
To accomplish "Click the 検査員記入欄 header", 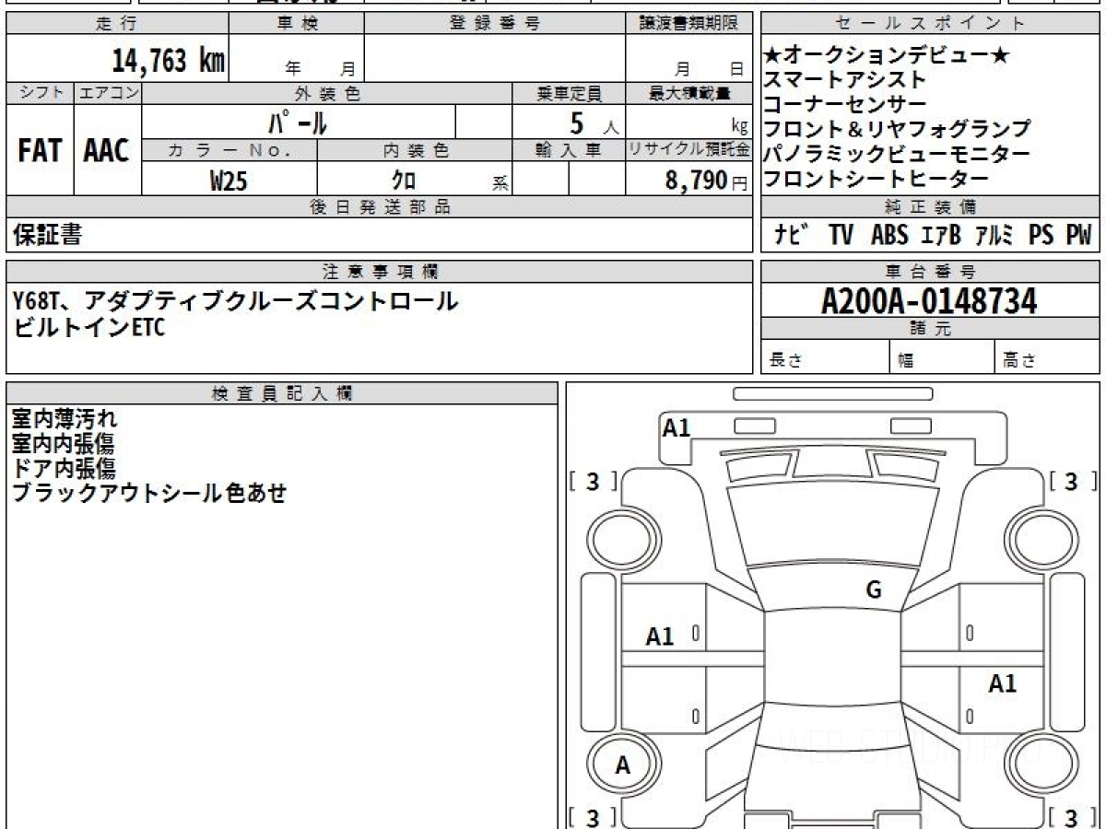I will [282, 392].
